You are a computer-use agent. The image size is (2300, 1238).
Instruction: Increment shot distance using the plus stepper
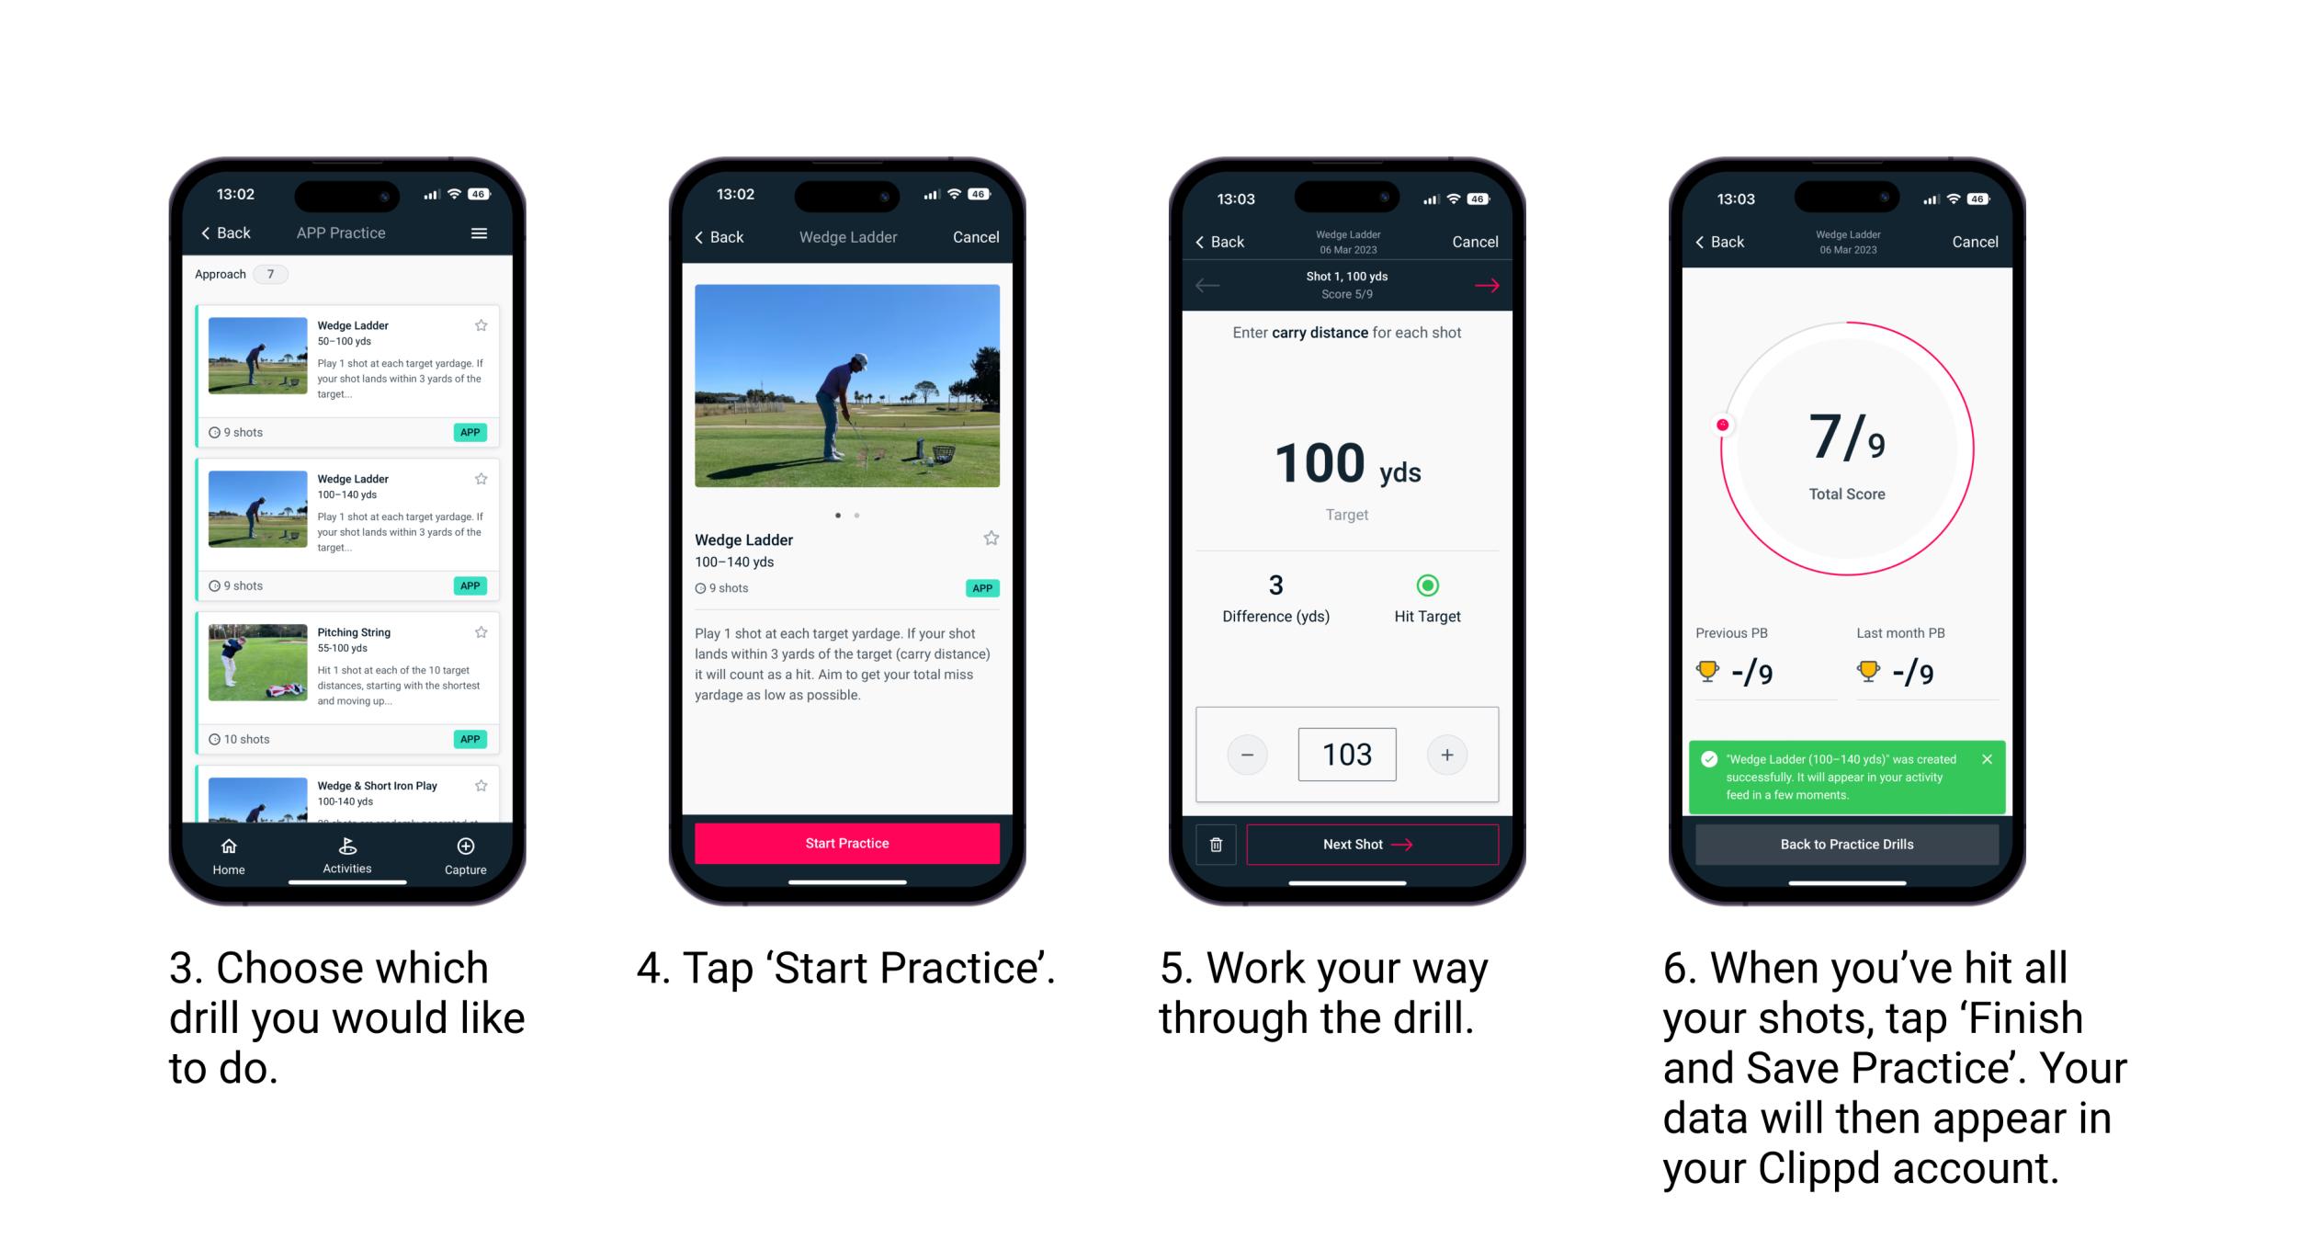click(1446, 753)
